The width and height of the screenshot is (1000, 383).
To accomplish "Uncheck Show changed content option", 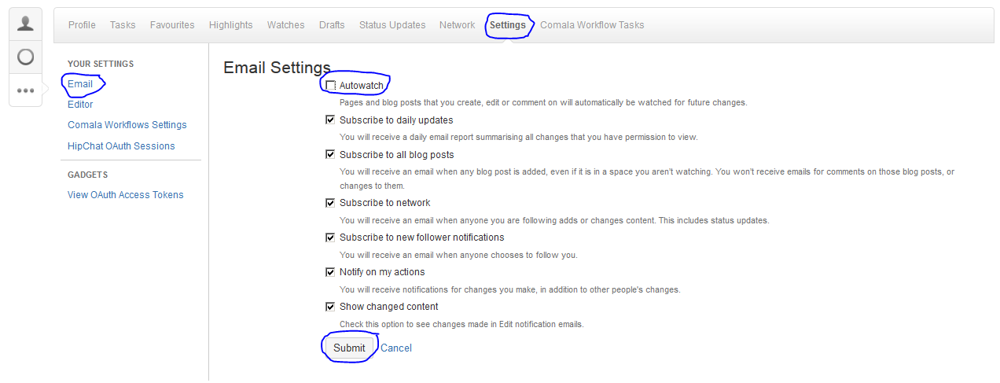I will [330, 307].
